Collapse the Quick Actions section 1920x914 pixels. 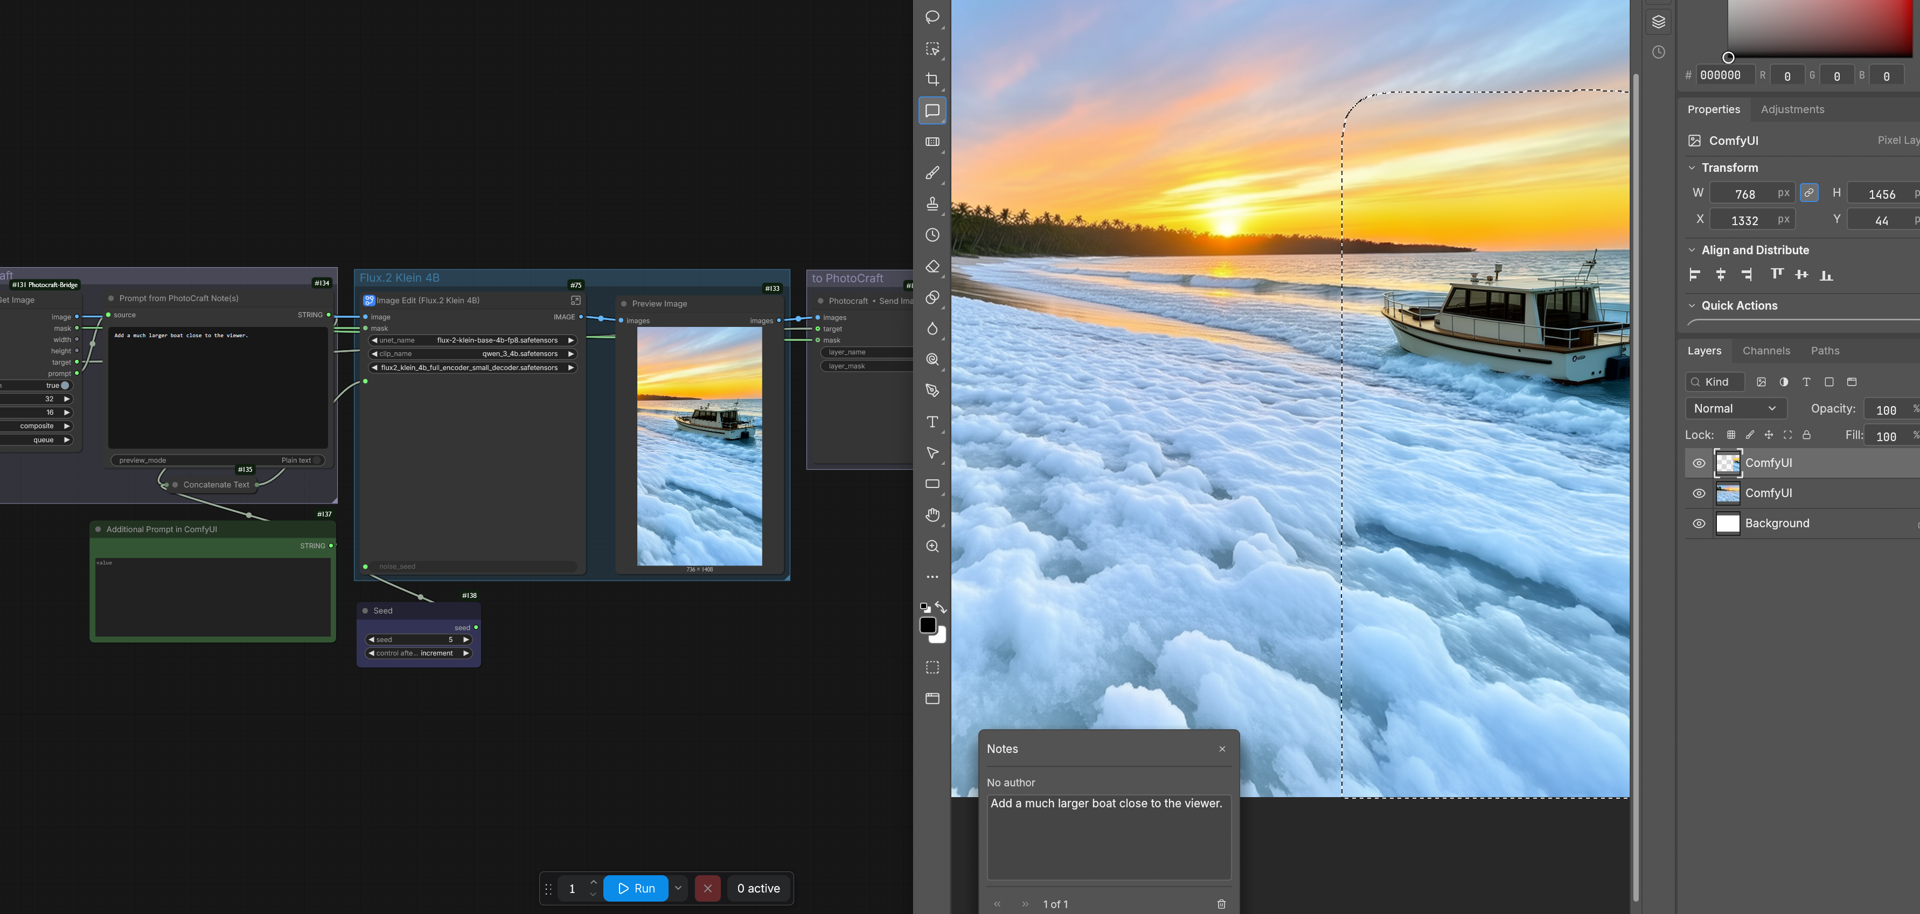coord(1692,305)
